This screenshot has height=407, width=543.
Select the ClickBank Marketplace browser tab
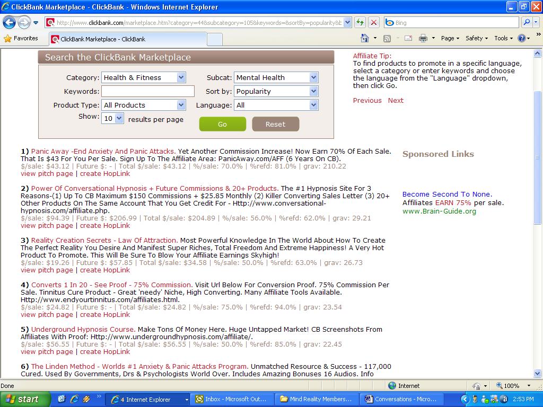coord(128,39)
